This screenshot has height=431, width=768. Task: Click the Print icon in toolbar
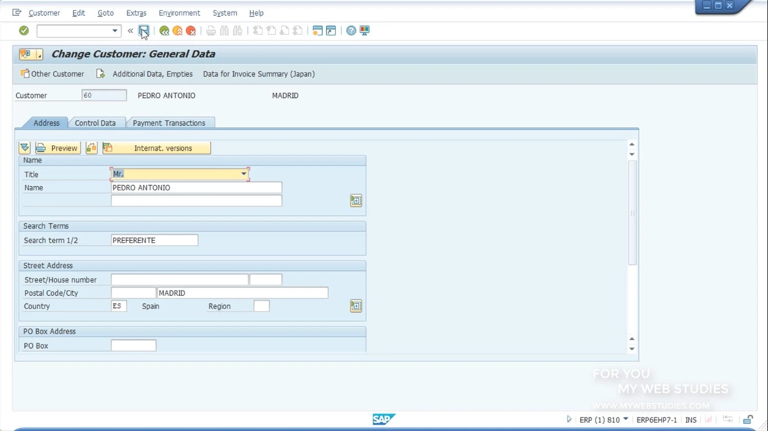point(211,31)
